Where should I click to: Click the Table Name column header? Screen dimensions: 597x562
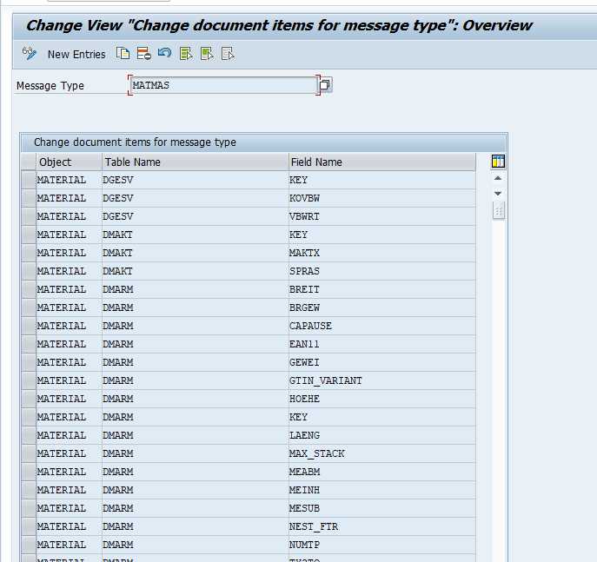point(195,162)
